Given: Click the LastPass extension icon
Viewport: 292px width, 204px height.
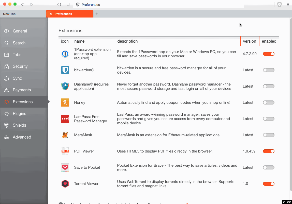Looking at the screenshot, I should 65,118.
